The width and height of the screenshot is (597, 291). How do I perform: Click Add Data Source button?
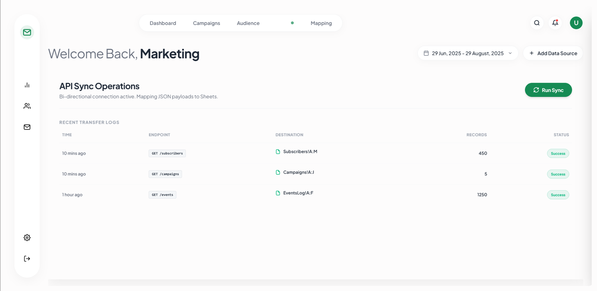(553, 53)
